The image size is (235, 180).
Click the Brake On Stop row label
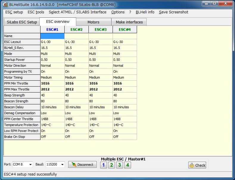[x=22, y=137]
